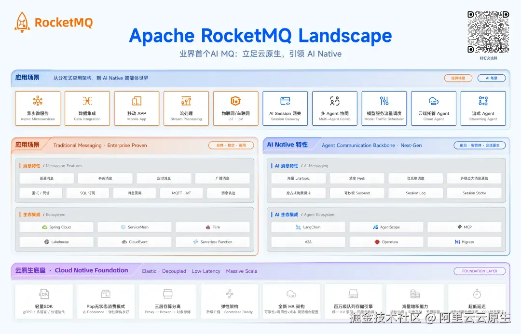This screenshot has height=334, width=521.
Task: Select the ServiceMesh logo icon
Action: tap(123, 227)
